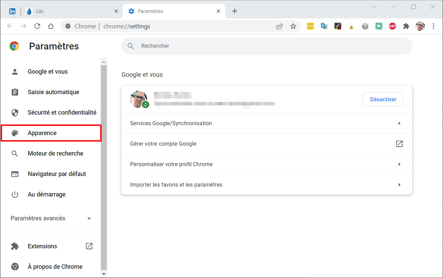This screenshot has height=278, width=443.
Task: Click the forward navigation arrow
Action: [24, 26]
